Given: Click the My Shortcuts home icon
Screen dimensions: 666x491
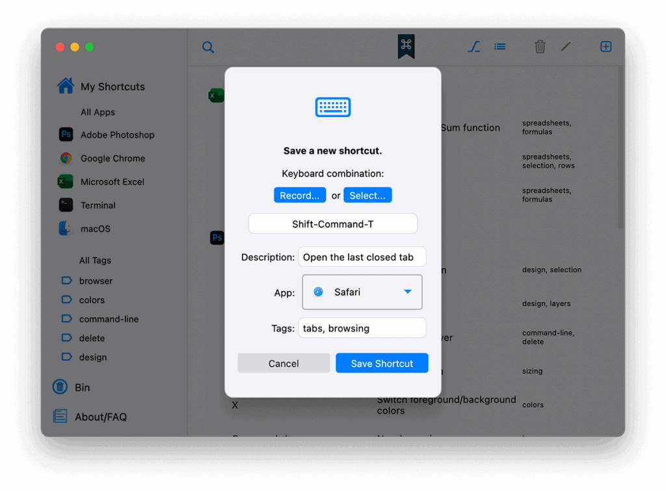Looking at the screenshot, I should coord(66,86).
